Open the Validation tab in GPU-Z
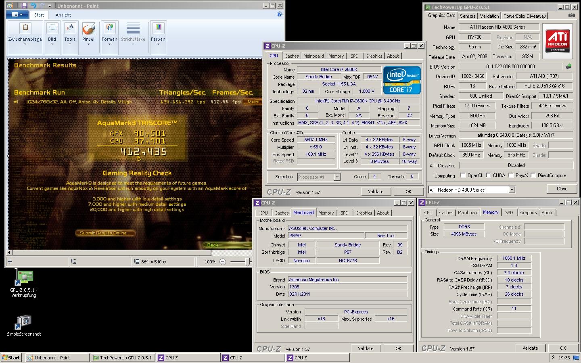This screenshot has height=363, width=581. point(489,16)
